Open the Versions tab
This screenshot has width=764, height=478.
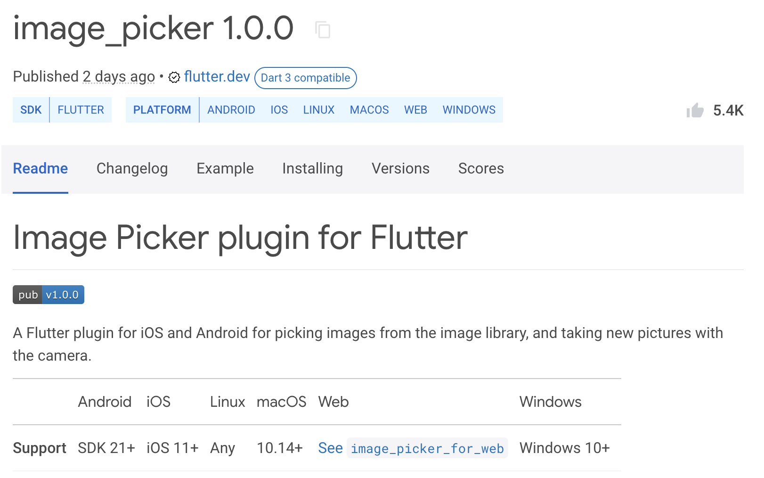click(400, 168)
